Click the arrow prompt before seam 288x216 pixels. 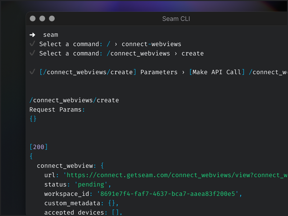pos(33,35)
